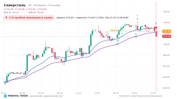177x99 pixels.
Task: Click the 680.00 price axis label
Action: click(x=166, y=55)
